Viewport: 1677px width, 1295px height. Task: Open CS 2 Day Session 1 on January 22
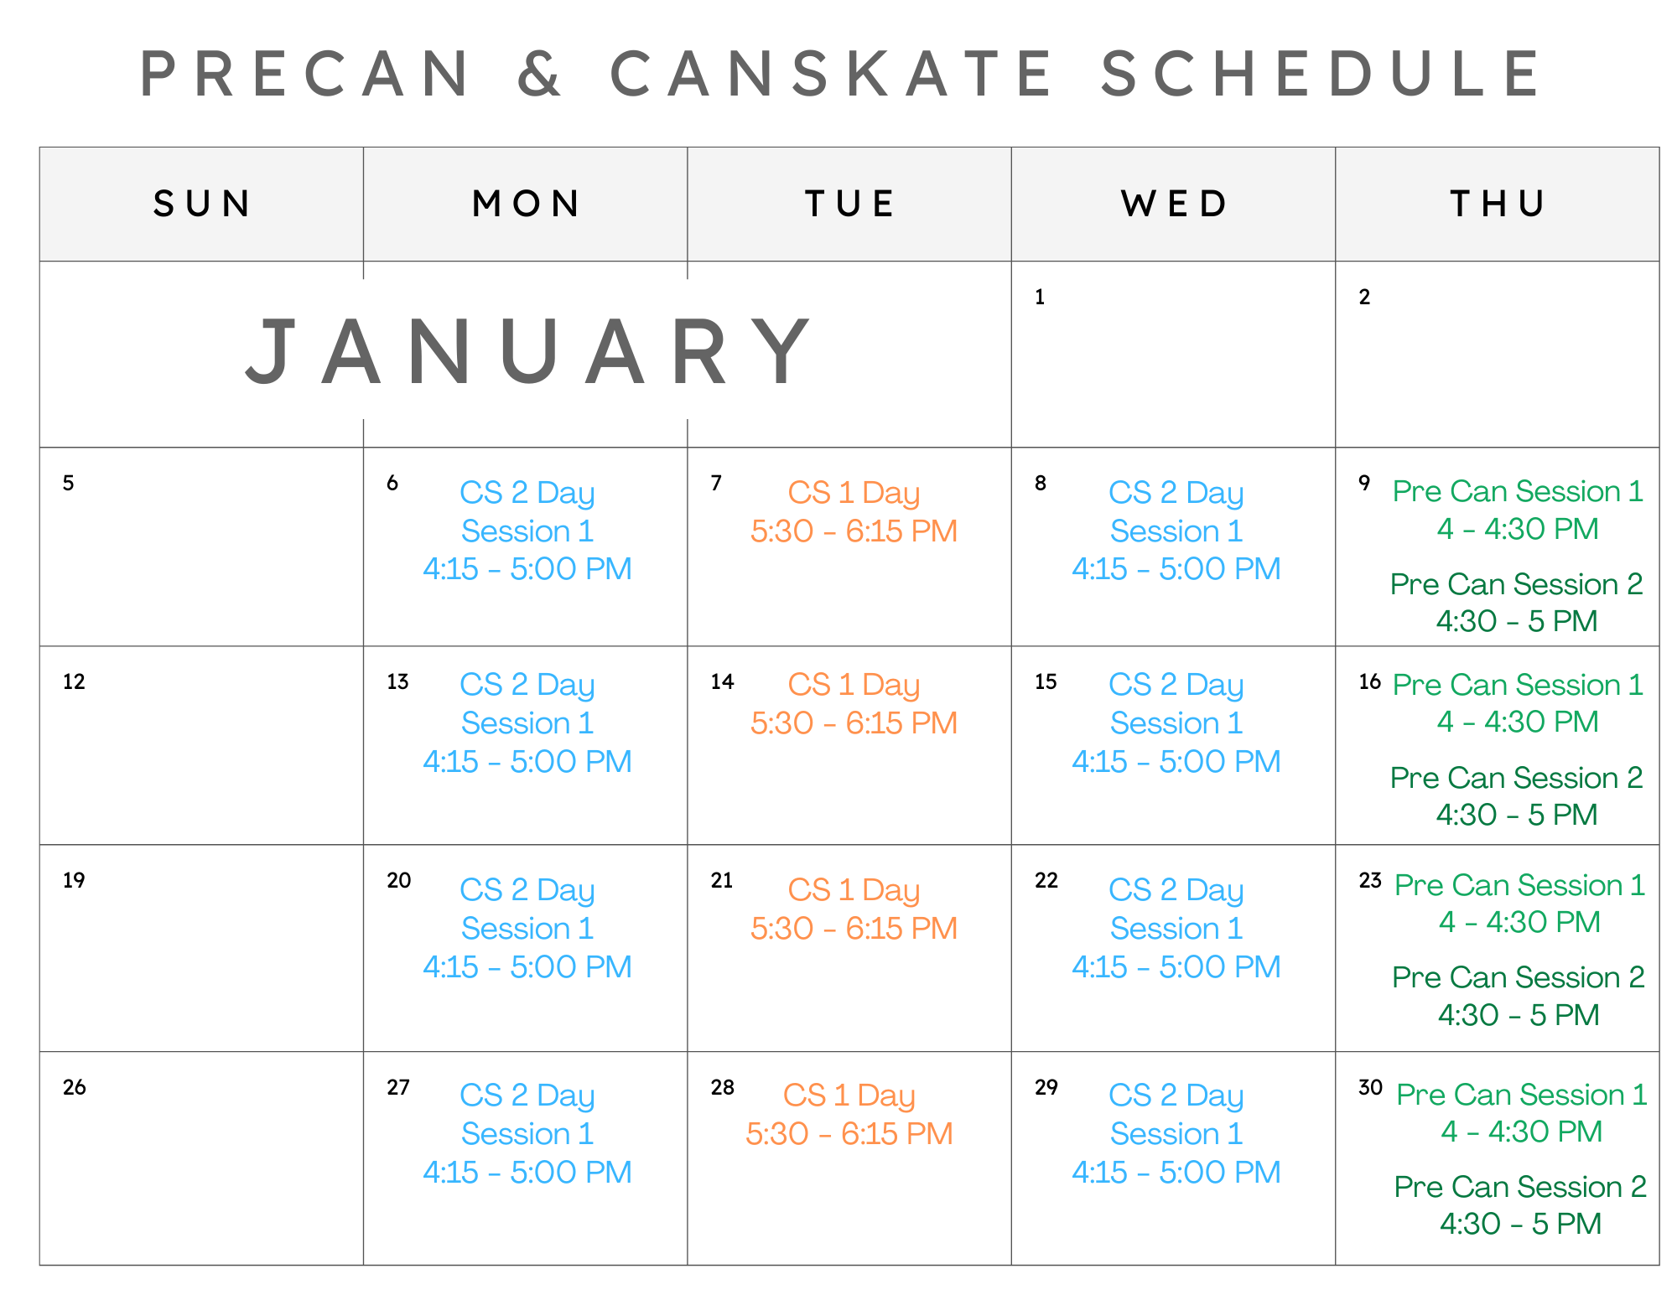click(x=1176, y=928)
